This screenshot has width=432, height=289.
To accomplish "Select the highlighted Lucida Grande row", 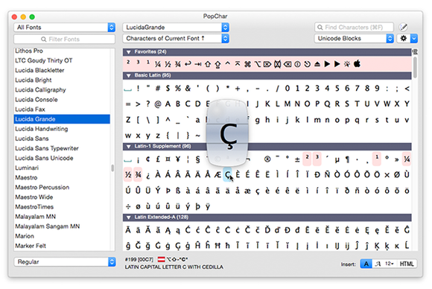I will click(62, 119).
